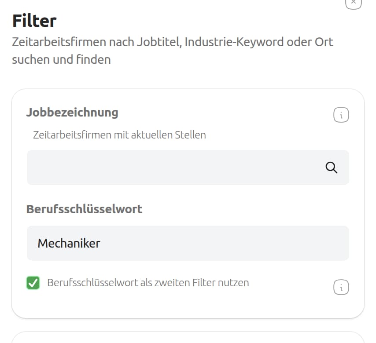Open the Jobbezeichnung info icon
This screenshot has width=376, height=343.
pos(341,115)
